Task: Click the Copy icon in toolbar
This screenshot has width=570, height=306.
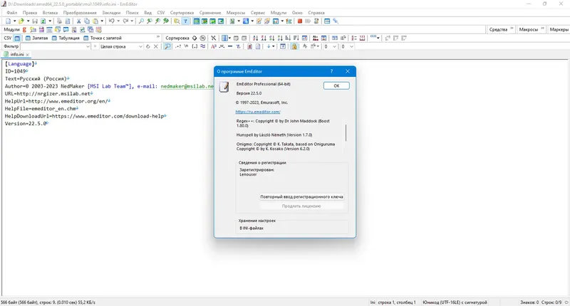Action: tap(87, 21)
